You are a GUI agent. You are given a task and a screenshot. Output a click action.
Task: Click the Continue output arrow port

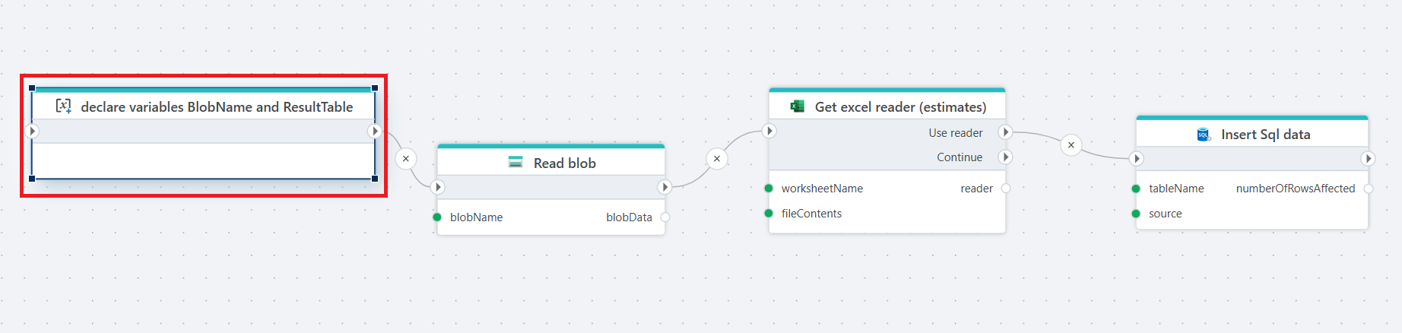(x=1005, y=157)
